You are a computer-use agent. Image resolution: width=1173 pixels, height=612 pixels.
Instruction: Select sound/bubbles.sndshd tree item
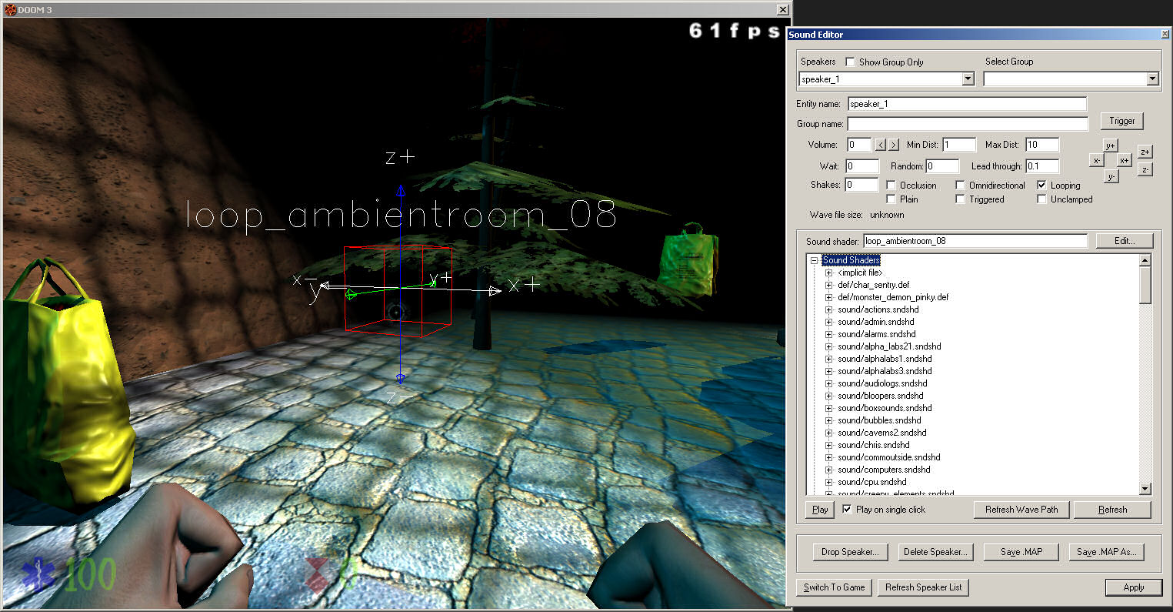pos(879,420)
